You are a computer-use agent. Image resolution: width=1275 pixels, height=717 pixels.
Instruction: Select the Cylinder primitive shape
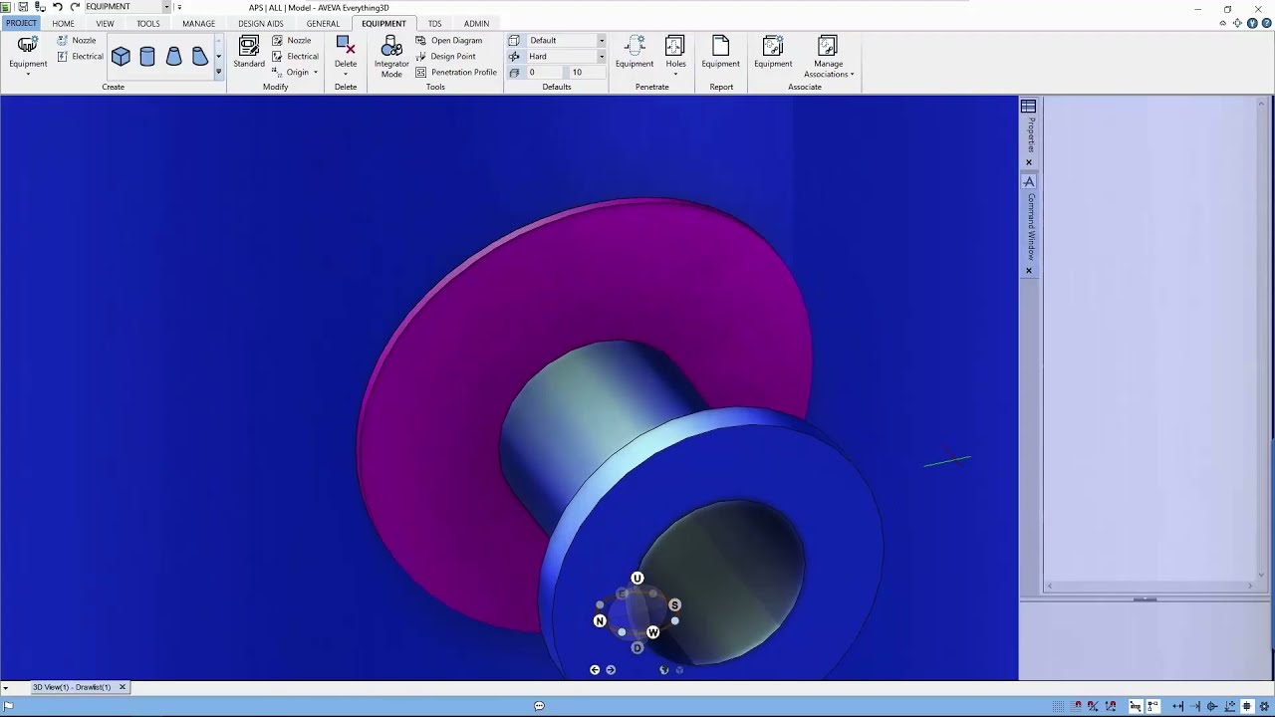coord(147,57)
